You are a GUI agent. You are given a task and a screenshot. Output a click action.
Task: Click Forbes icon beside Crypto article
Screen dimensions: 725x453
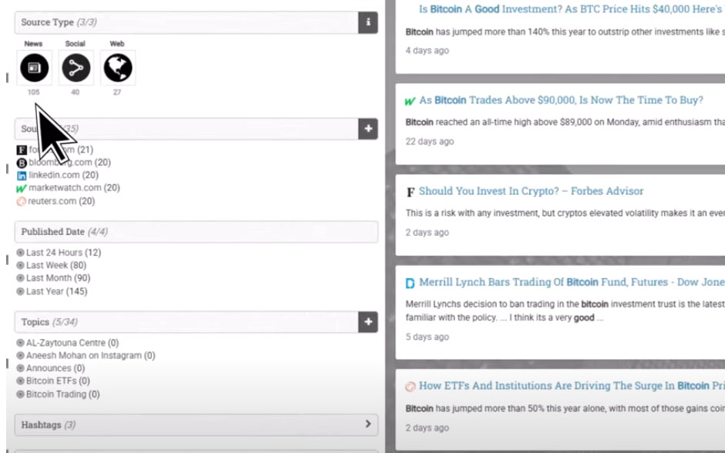point(410,192)
